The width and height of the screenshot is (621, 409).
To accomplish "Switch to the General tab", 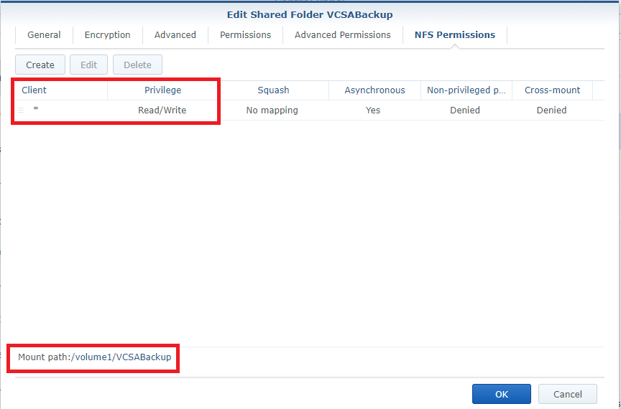I will [44, 34].
